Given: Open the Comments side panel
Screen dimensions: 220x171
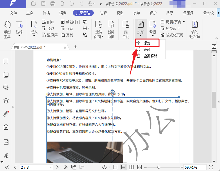Looking at the screenshot, I should [6, 87].
